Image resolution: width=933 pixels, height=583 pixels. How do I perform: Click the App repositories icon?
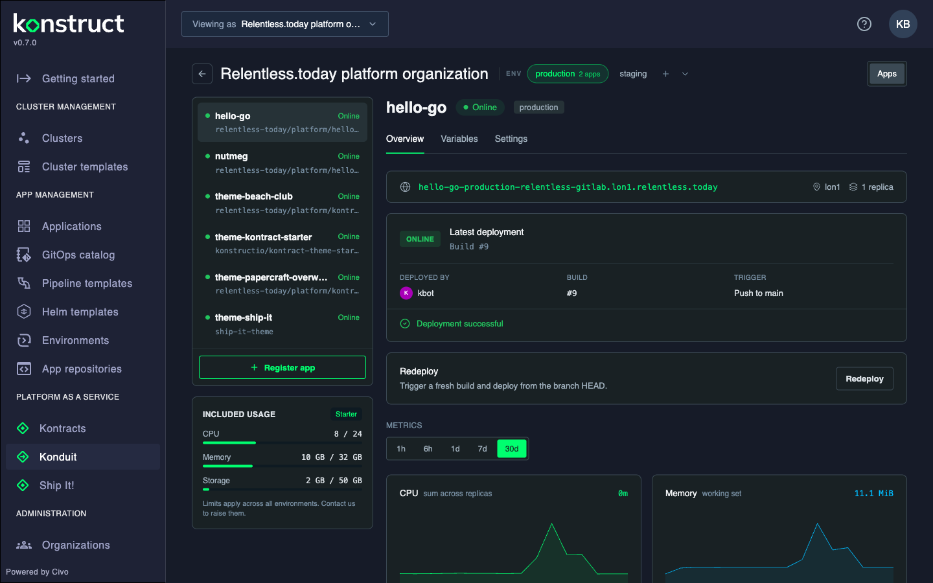pyautogui.click(x=24, y=369)
